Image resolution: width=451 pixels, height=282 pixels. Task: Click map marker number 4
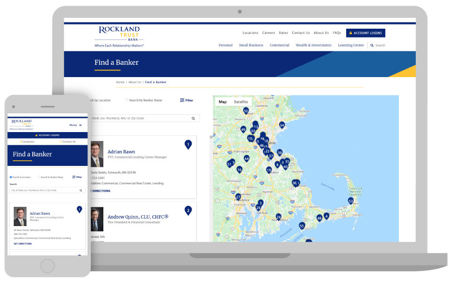326,216
